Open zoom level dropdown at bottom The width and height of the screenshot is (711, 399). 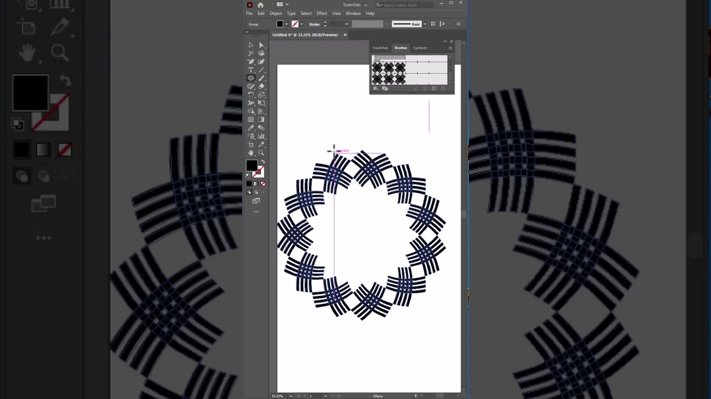coord(291,396)
